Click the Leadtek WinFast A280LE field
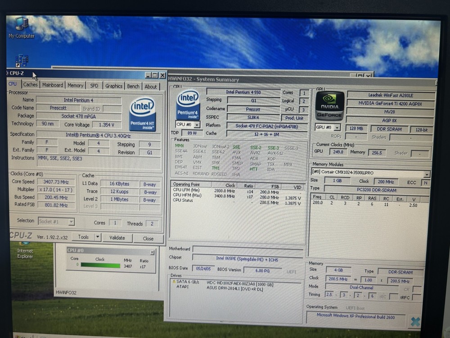 391,95
